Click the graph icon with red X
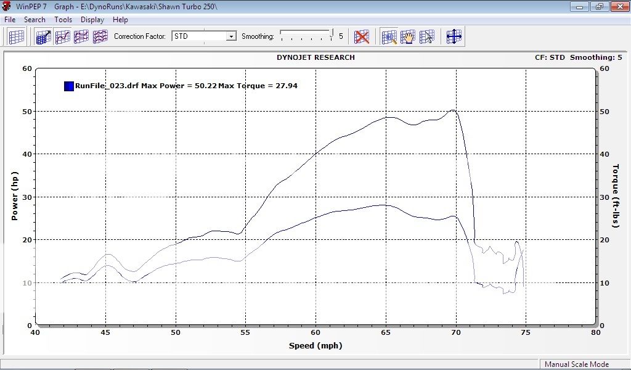631x370 pixels. pos(362,36)
